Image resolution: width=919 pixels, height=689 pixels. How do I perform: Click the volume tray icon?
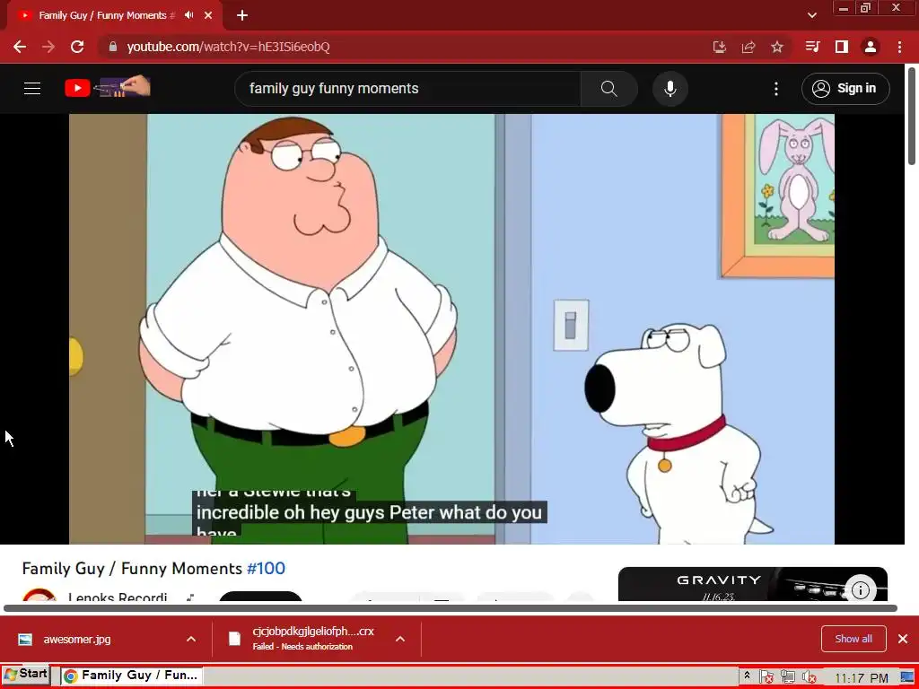[x=810, y=677]
